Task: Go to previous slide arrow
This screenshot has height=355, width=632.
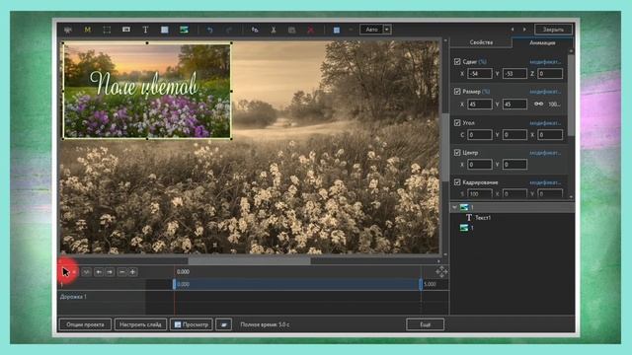Action: click(x=513, y=30)
